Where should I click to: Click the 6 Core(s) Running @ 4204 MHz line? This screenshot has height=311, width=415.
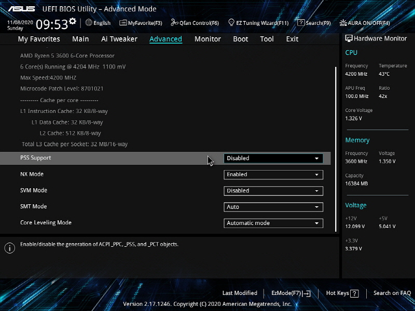coord(73,67)
